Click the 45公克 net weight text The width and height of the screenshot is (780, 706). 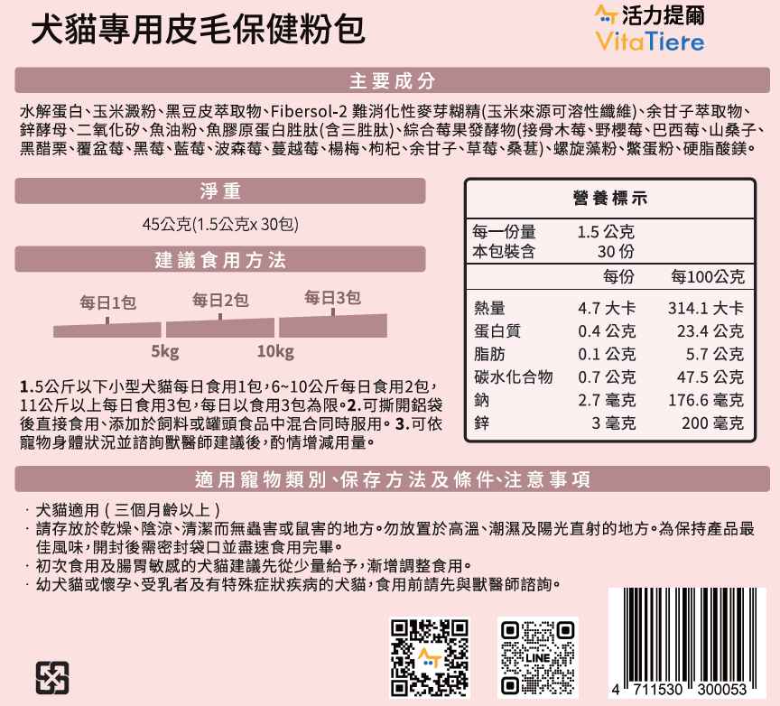click(x=220, y=224)
